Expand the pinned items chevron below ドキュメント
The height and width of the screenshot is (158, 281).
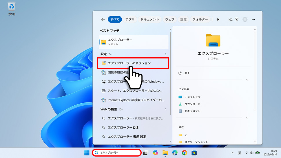pyautogui.click(x=247, y=118)
